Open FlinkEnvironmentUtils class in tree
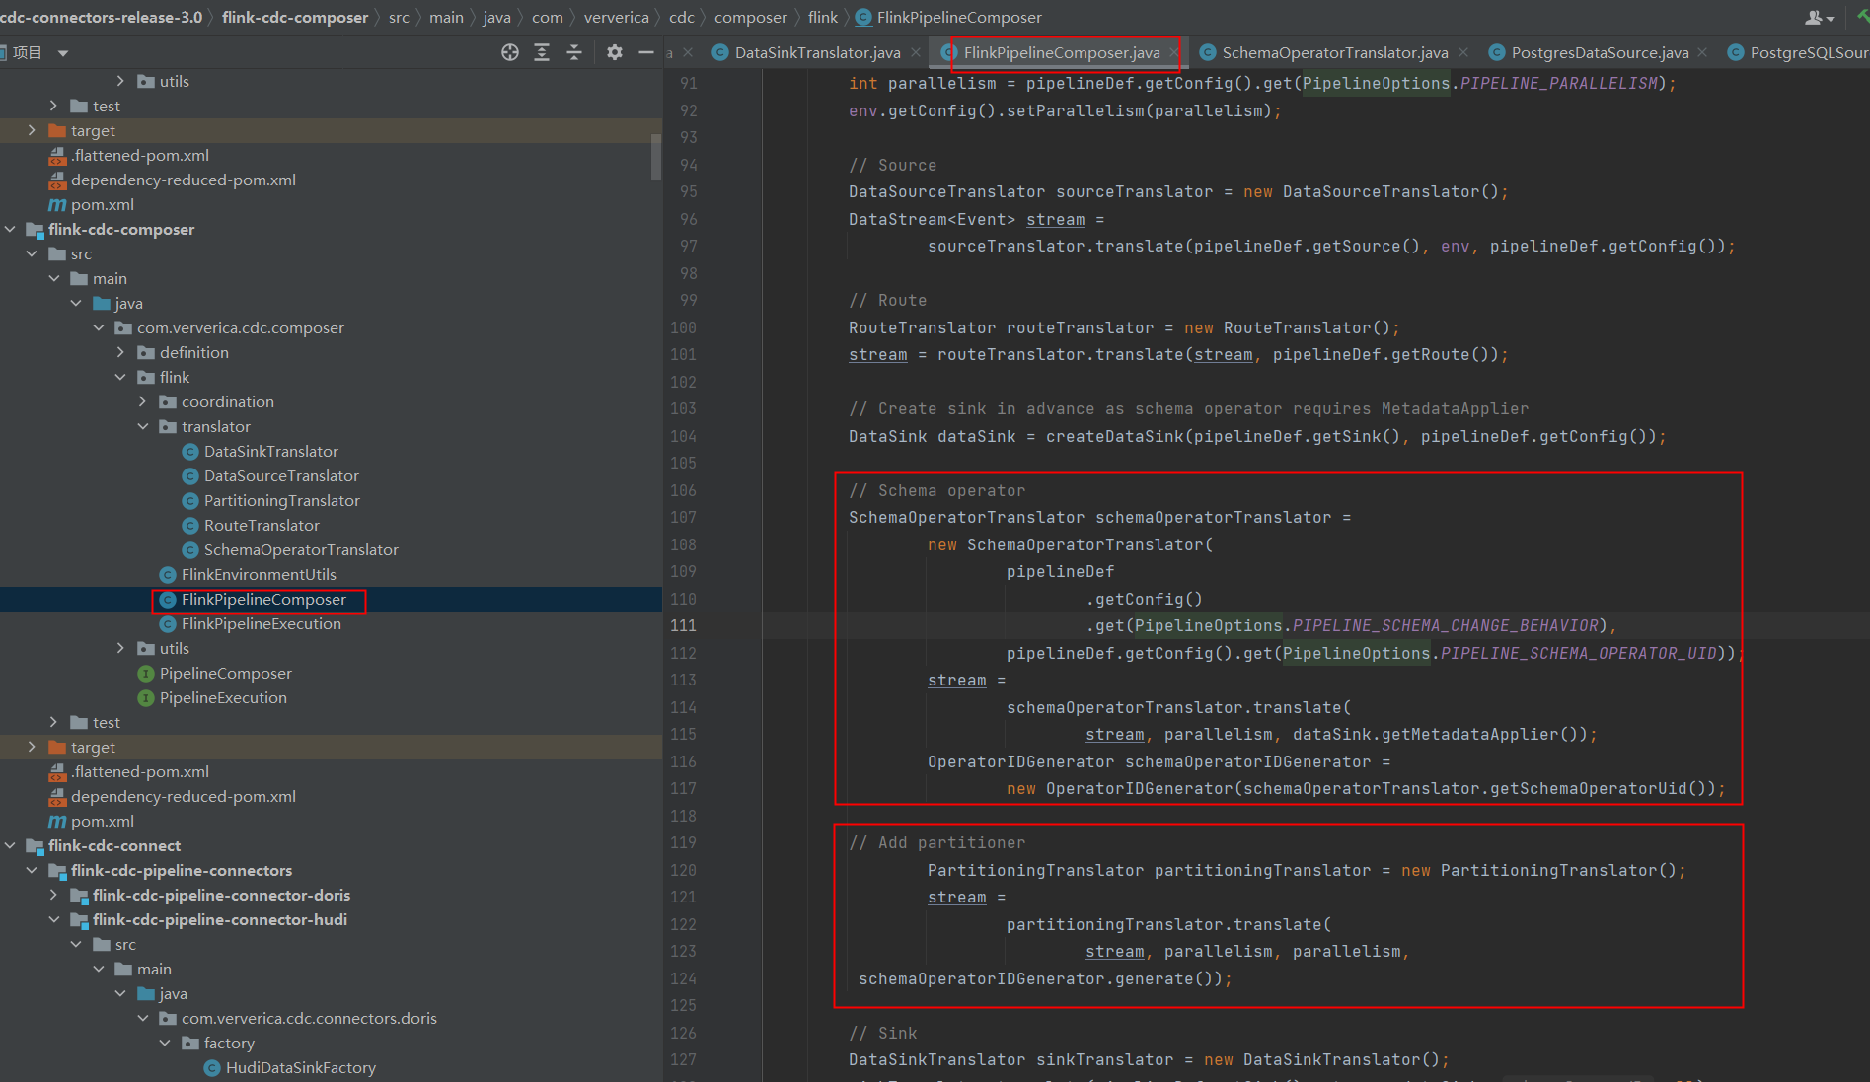The width and height of the screenshot is (1870, 1082). coord(259,574)
